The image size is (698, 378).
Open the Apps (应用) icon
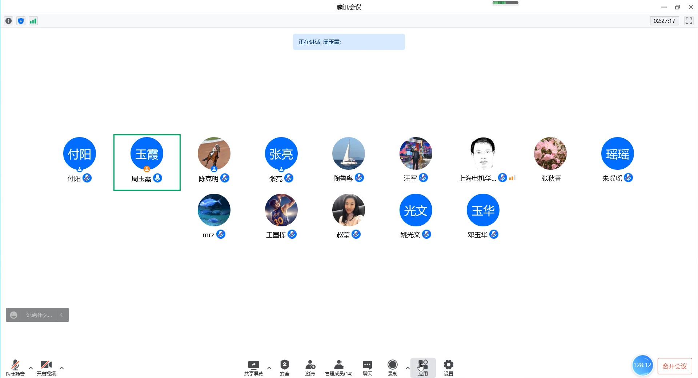pyautogui.click(x=423, y=367)
